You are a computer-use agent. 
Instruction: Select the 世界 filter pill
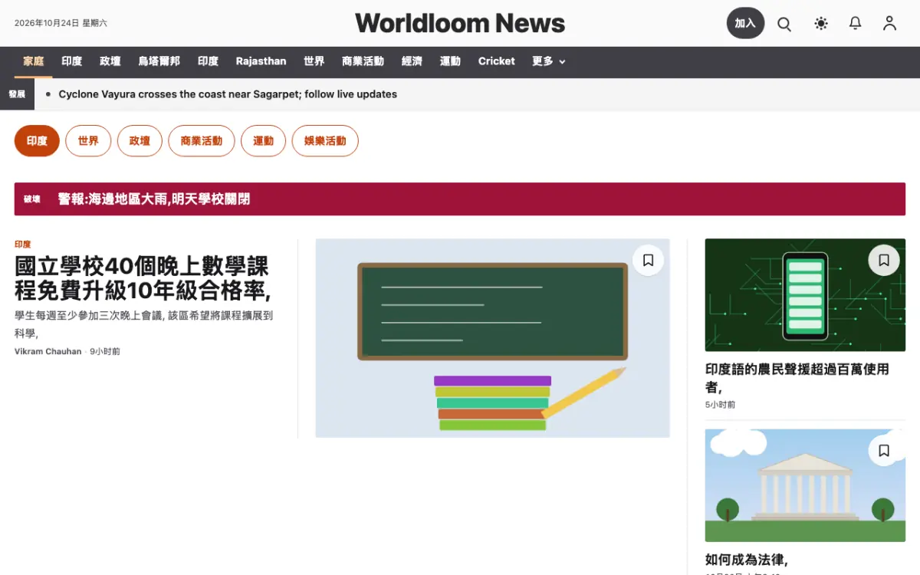pos(88,141)
